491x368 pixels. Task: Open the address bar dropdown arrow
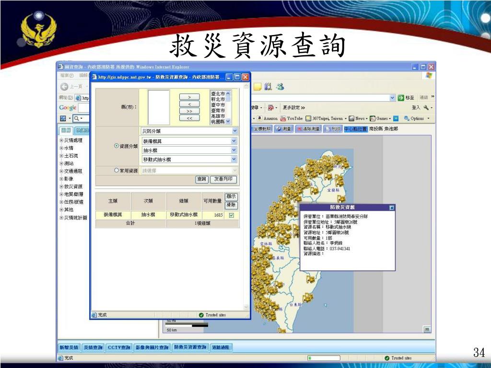click(x=392, y=98)
